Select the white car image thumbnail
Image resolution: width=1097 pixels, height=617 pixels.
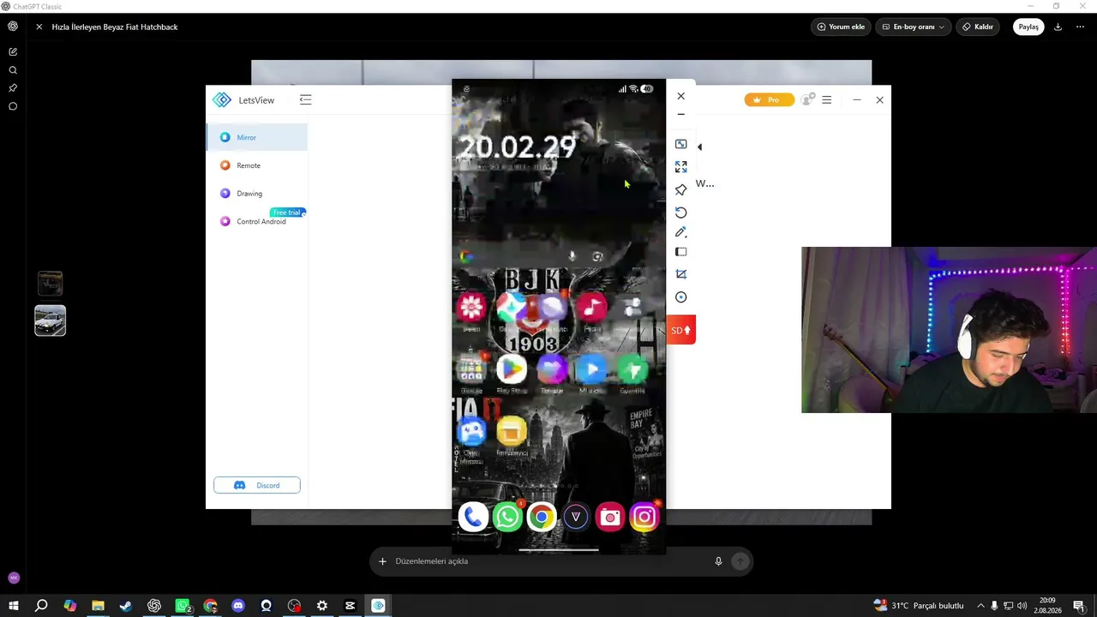pyautogui.click(x=50, y=320)
